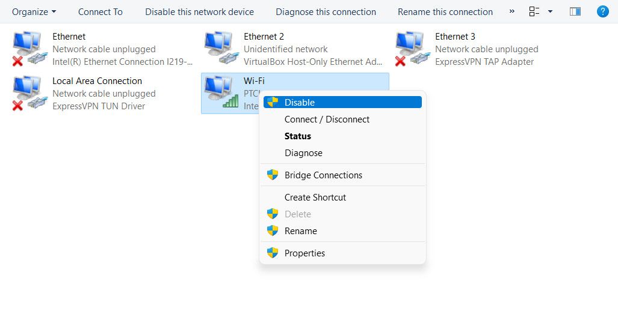Screen dimensions: 618x335
Task: Open Status from the context menu
Action: pyautogui.click(x=298, y=136)
